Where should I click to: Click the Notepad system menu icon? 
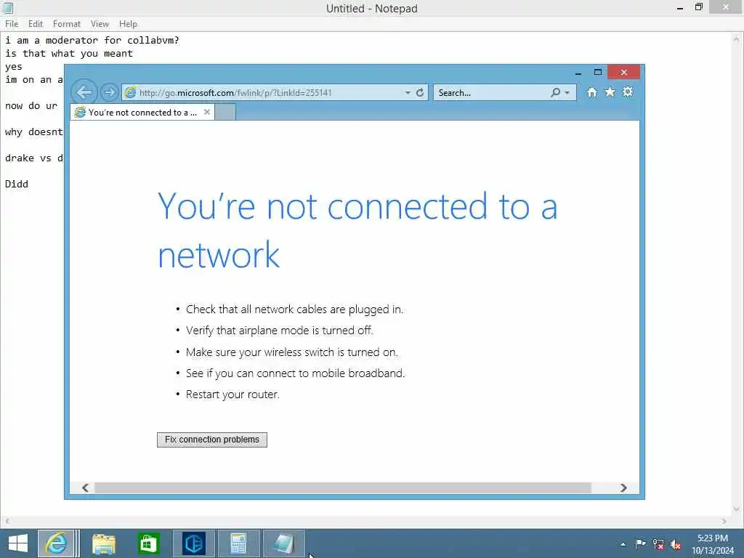(7, 7)
